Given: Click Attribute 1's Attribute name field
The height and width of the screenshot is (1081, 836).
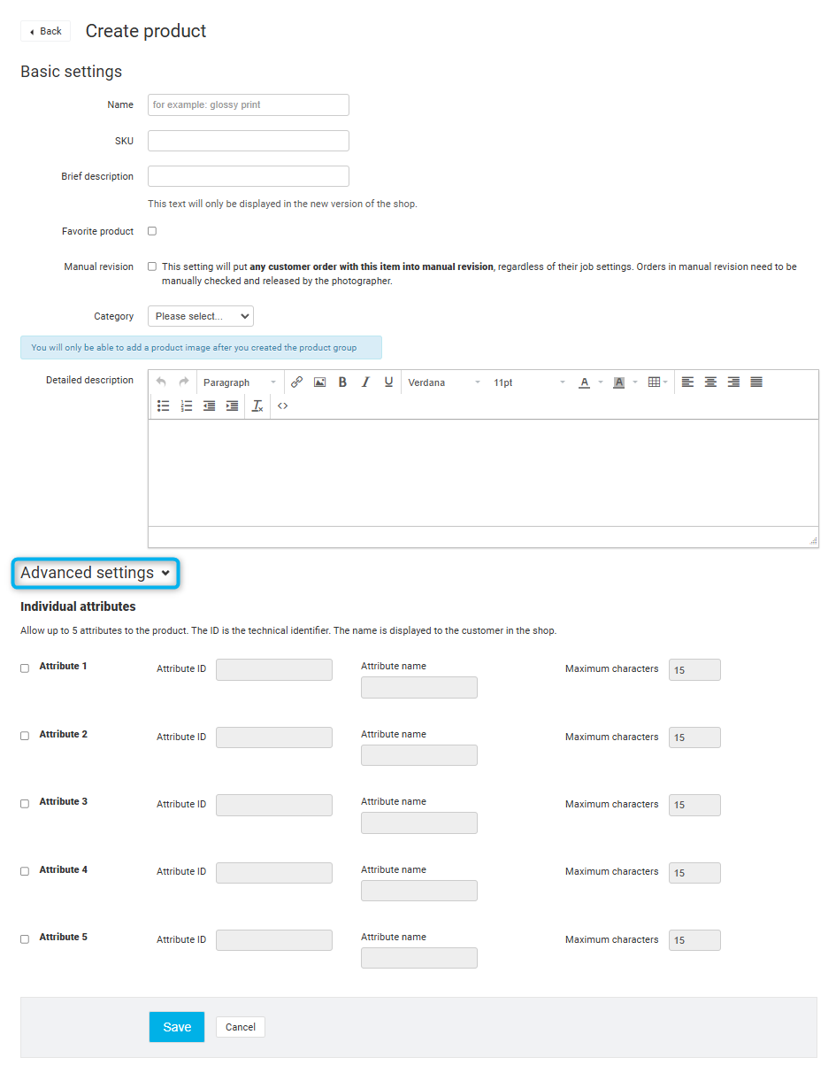Looking at the screenshot, I should click(x=419, y=687).
